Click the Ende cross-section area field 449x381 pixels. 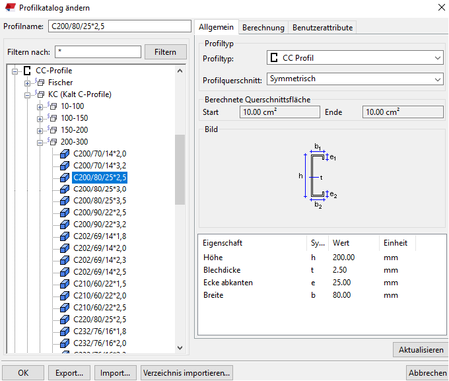[403, 112]
